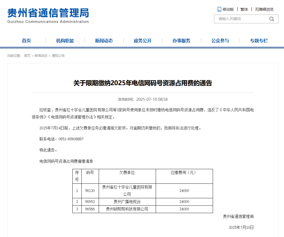Open the 公众参与 navigation item
284x237 pixels.
pyautogui.click(x=220, y=41)
